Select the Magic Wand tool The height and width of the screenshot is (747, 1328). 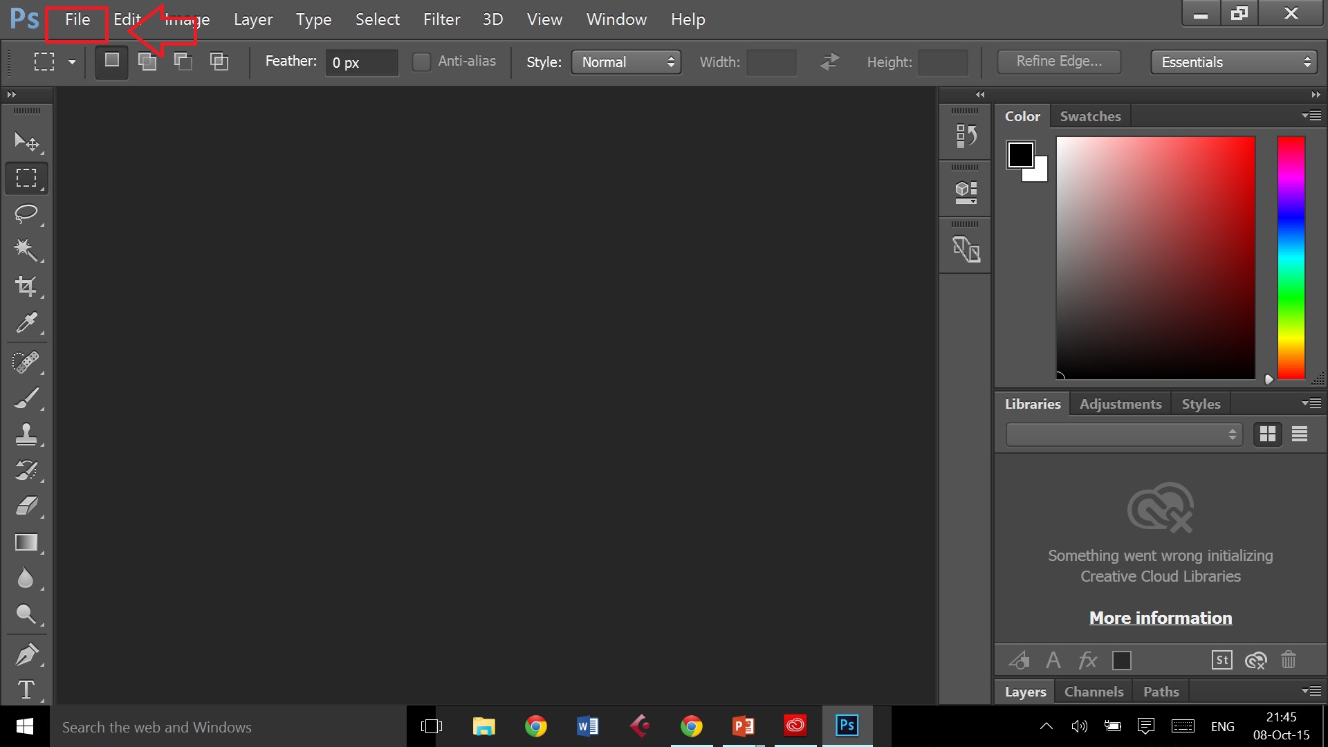(x=25, y=249)
